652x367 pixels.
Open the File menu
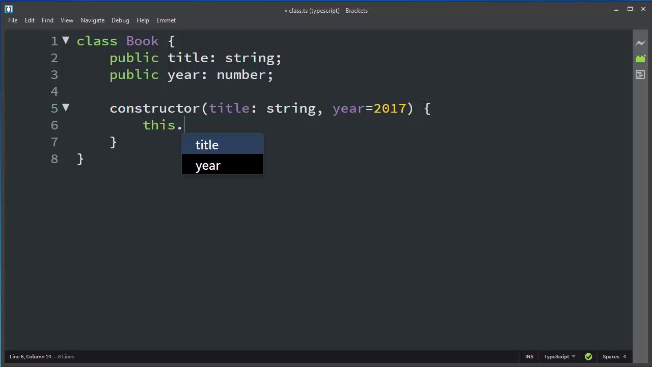click(x=13, y=20)
